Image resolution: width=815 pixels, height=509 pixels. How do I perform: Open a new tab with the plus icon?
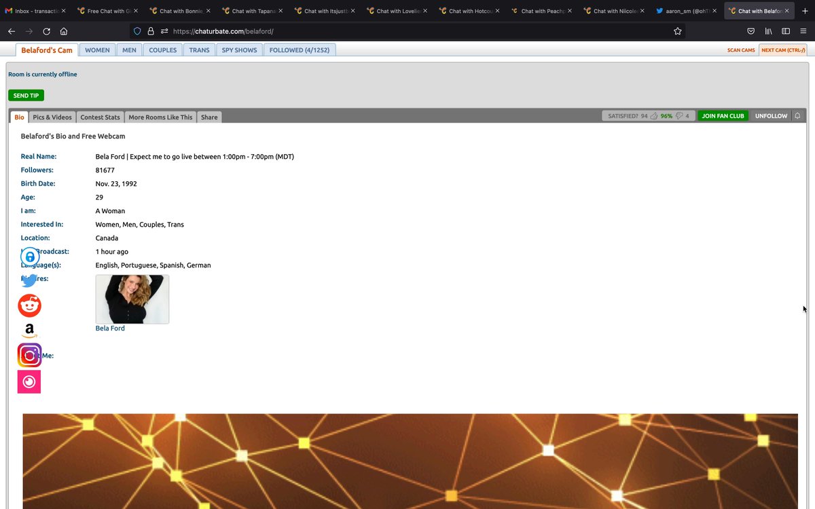(x=805, y=11)
